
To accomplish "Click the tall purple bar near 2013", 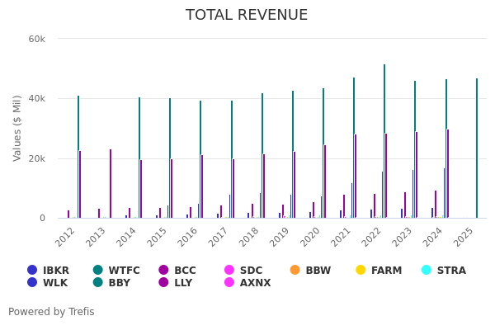I will click(x=111, y=183).
